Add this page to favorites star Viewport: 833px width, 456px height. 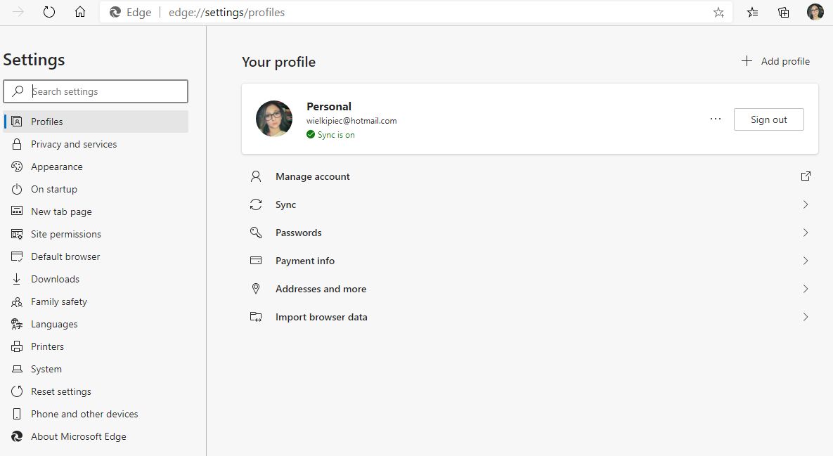tap(718, 12)
